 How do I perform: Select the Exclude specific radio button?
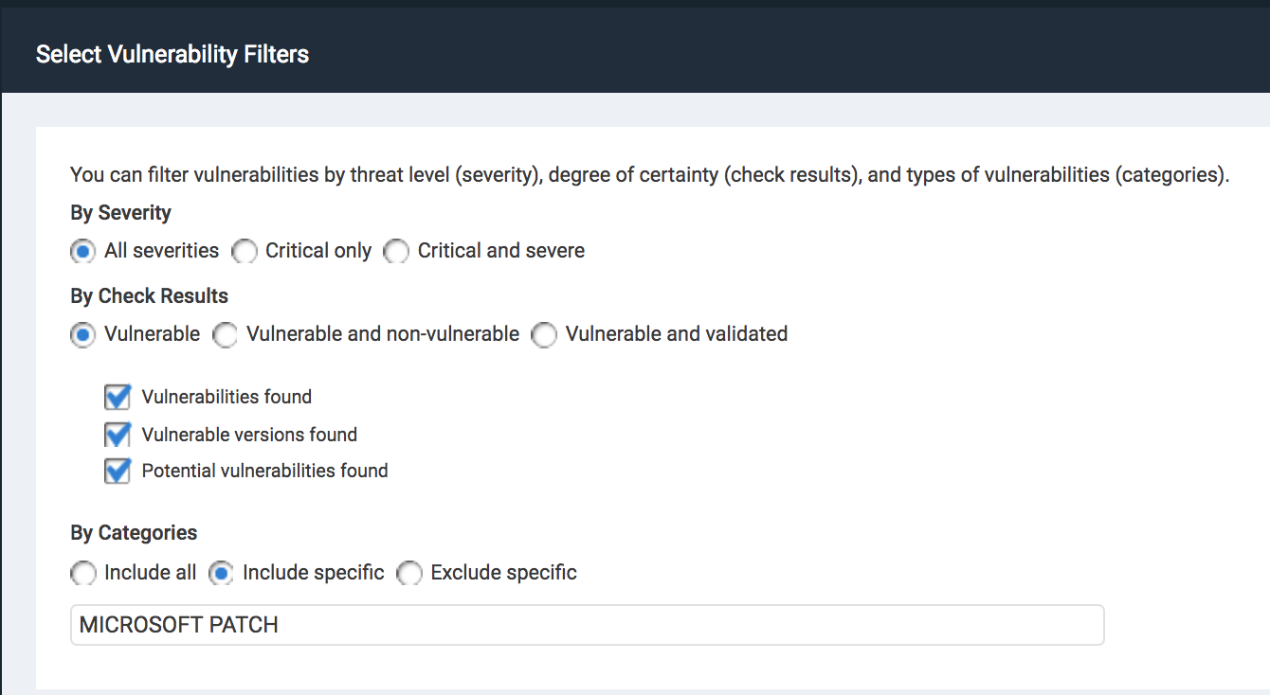409,574
